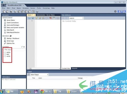Toggle the icon right of red stop-on-error
Viewport: 127px width, 94px height.
[54, 18]
